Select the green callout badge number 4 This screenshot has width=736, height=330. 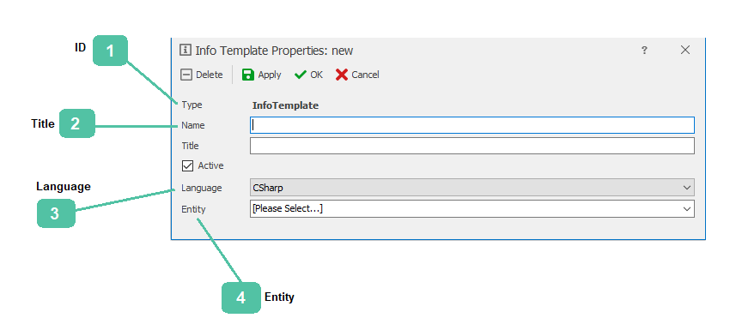click(x=240, y=297)
